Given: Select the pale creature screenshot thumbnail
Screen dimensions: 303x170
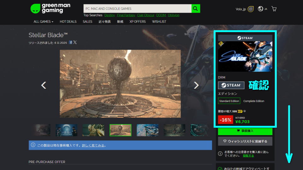Looking at the screenshot, I should click(x=93, y=130).
